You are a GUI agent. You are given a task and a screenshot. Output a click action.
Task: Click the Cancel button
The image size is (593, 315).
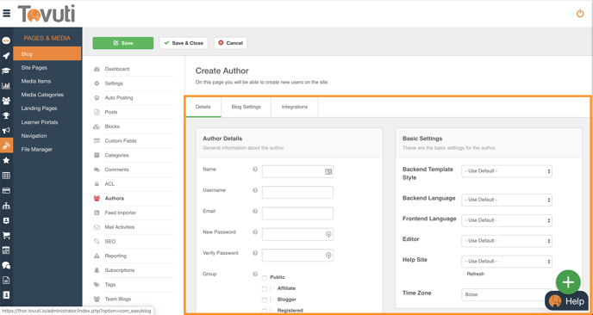click(231, 43)
